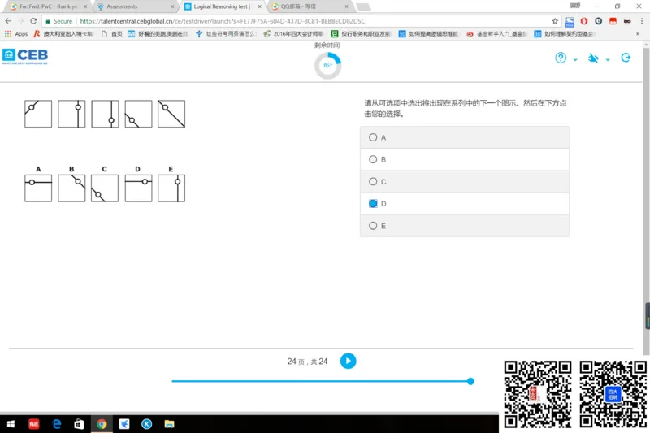Click the round dark extension icon
The height and width of the screenshot is (433, 650).
click(598, 21)
